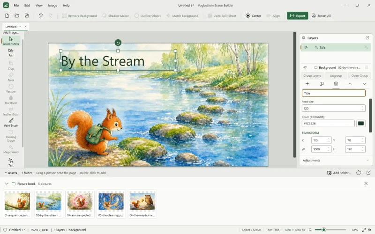This screenshot has height=234, width=375.
Task: Click the properties panel vertical scrollbar
Action: coord(370,115)
